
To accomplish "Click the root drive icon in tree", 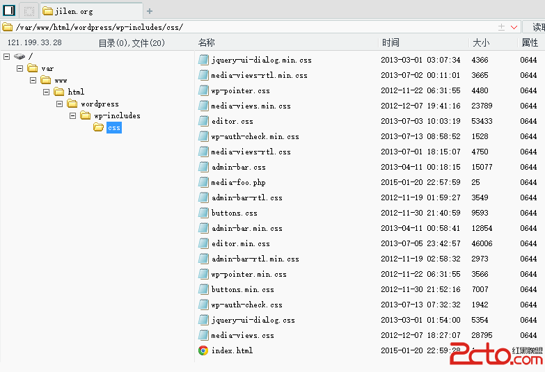I will pyautogui.click(x=19, y=56).
